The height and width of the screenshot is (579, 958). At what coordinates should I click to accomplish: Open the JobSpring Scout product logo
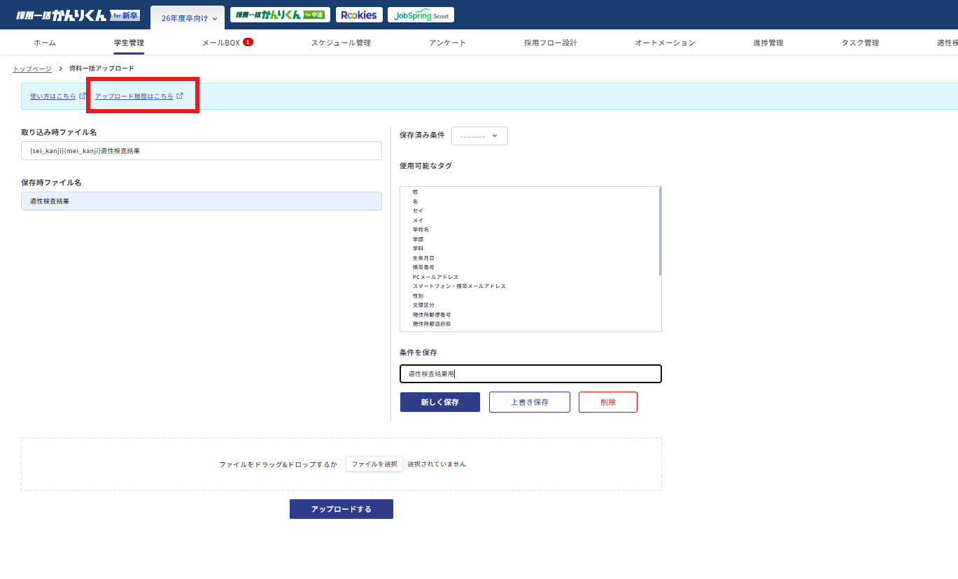(421, 15)
